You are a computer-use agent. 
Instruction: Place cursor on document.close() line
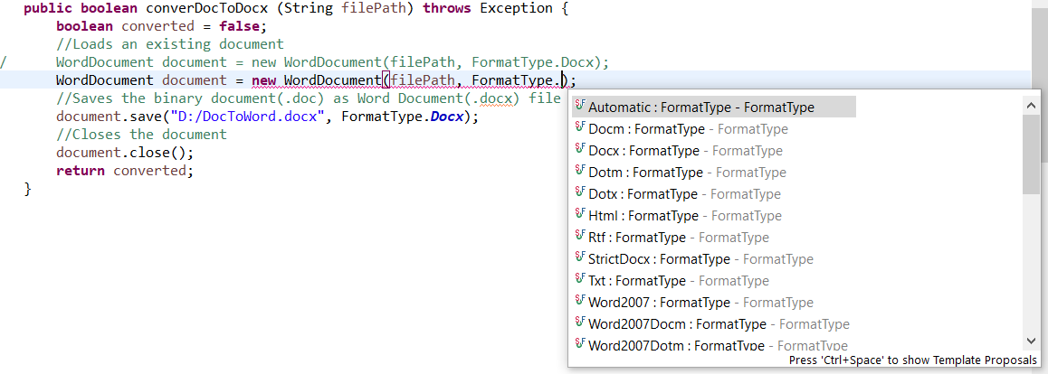[125, 153]
